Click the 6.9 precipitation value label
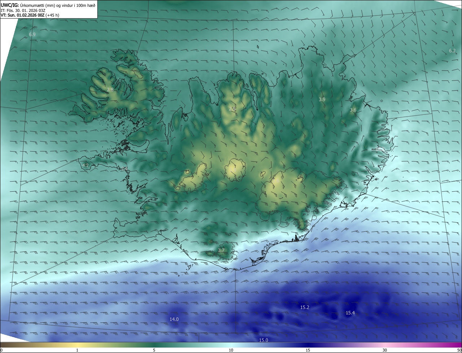 32,35
